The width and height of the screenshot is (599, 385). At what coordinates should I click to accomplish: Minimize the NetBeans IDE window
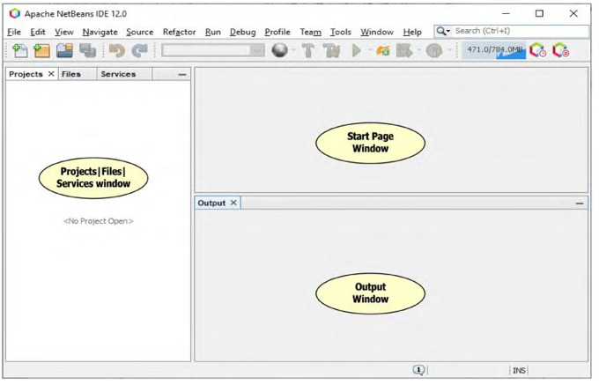506,14
